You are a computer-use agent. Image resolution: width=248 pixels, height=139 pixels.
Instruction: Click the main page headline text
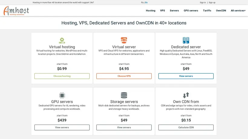coord(124,23)
